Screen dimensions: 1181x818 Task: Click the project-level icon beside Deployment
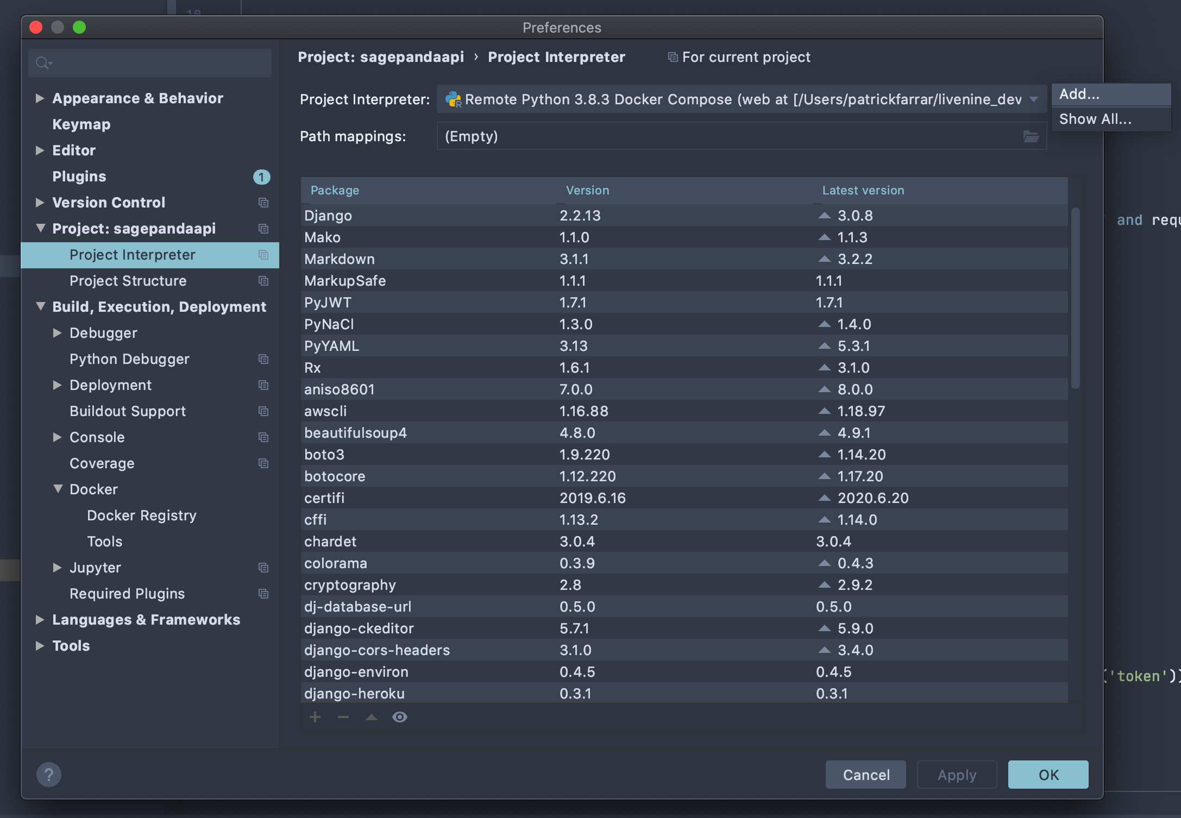click(263, 385)
